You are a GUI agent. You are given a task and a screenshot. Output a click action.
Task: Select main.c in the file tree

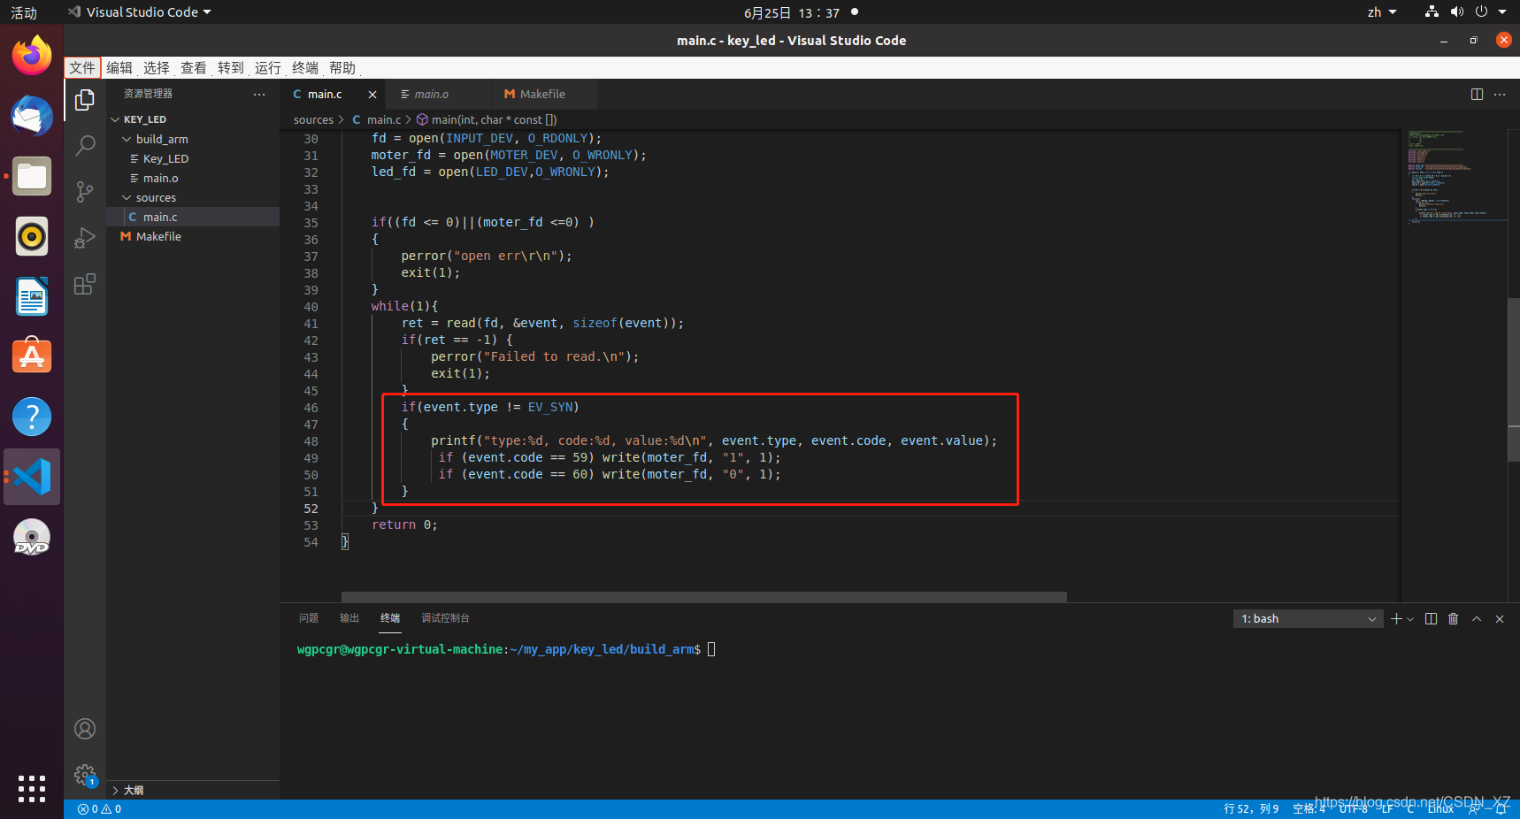(193, 217)
